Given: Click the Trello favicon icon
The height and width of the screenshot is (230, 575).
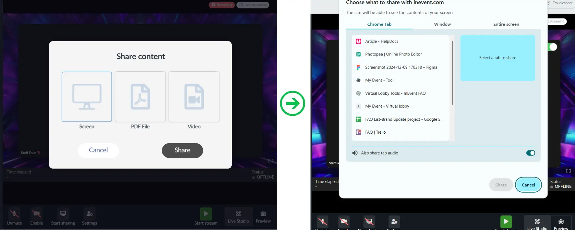Looking at the screenshot, I should click(x=358, y=132).
